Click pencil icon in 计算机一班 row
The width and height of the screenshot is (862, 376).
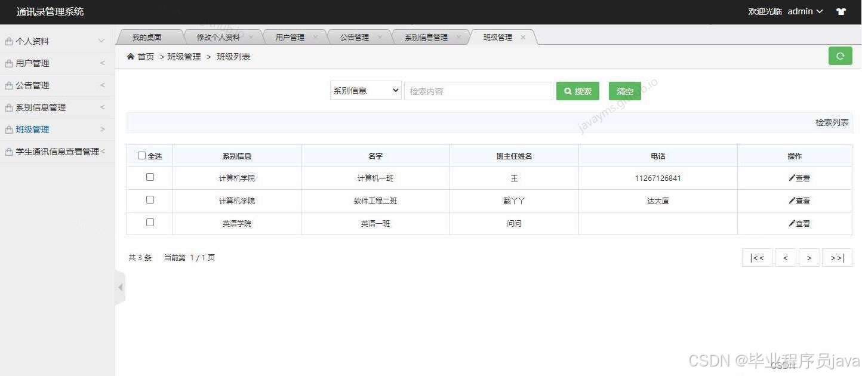(792, 178)
